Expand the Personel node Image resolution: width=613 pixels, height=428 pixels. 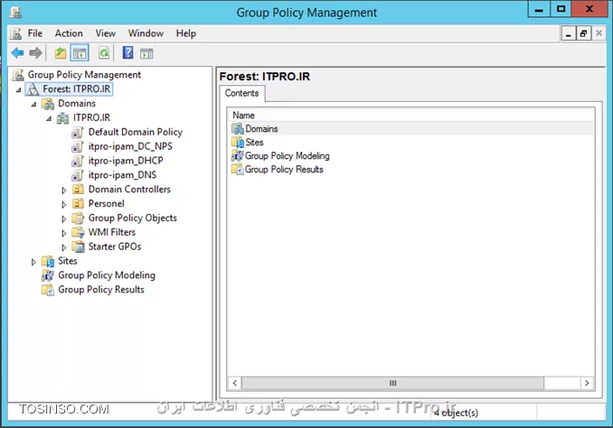point(64,204)
